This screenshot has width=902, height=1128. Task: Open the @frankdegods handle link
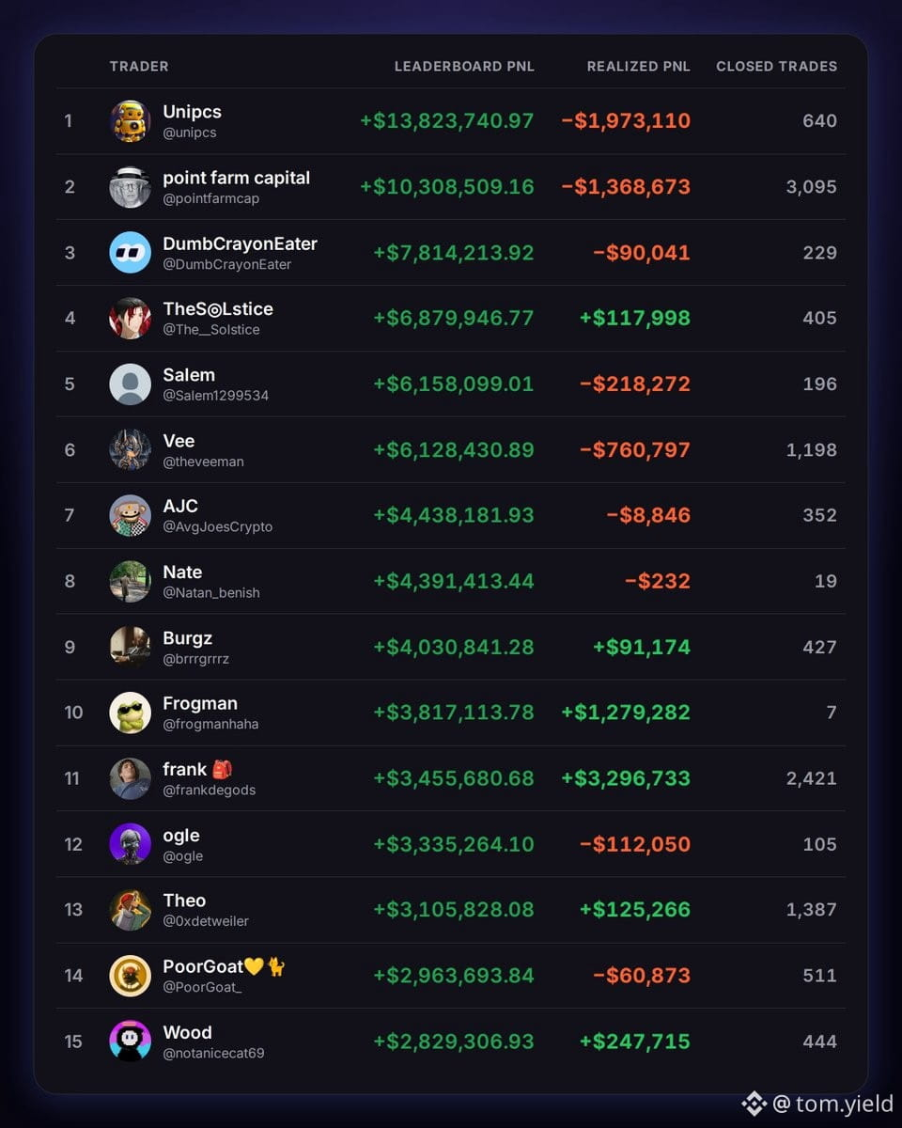click(210, 791)
